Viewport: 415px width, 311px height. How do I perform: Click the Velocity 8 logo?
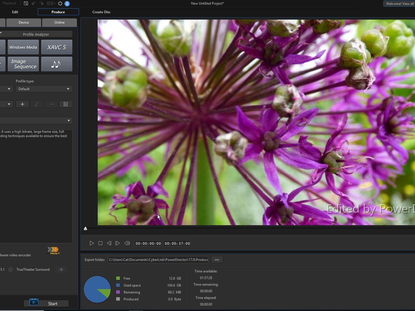[x=54, y=251]
